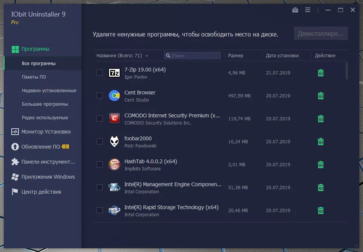Check the Cent Browser checkbox
Image resolution: width=363 pixels, height=252 pixels.
coord(100,96)
